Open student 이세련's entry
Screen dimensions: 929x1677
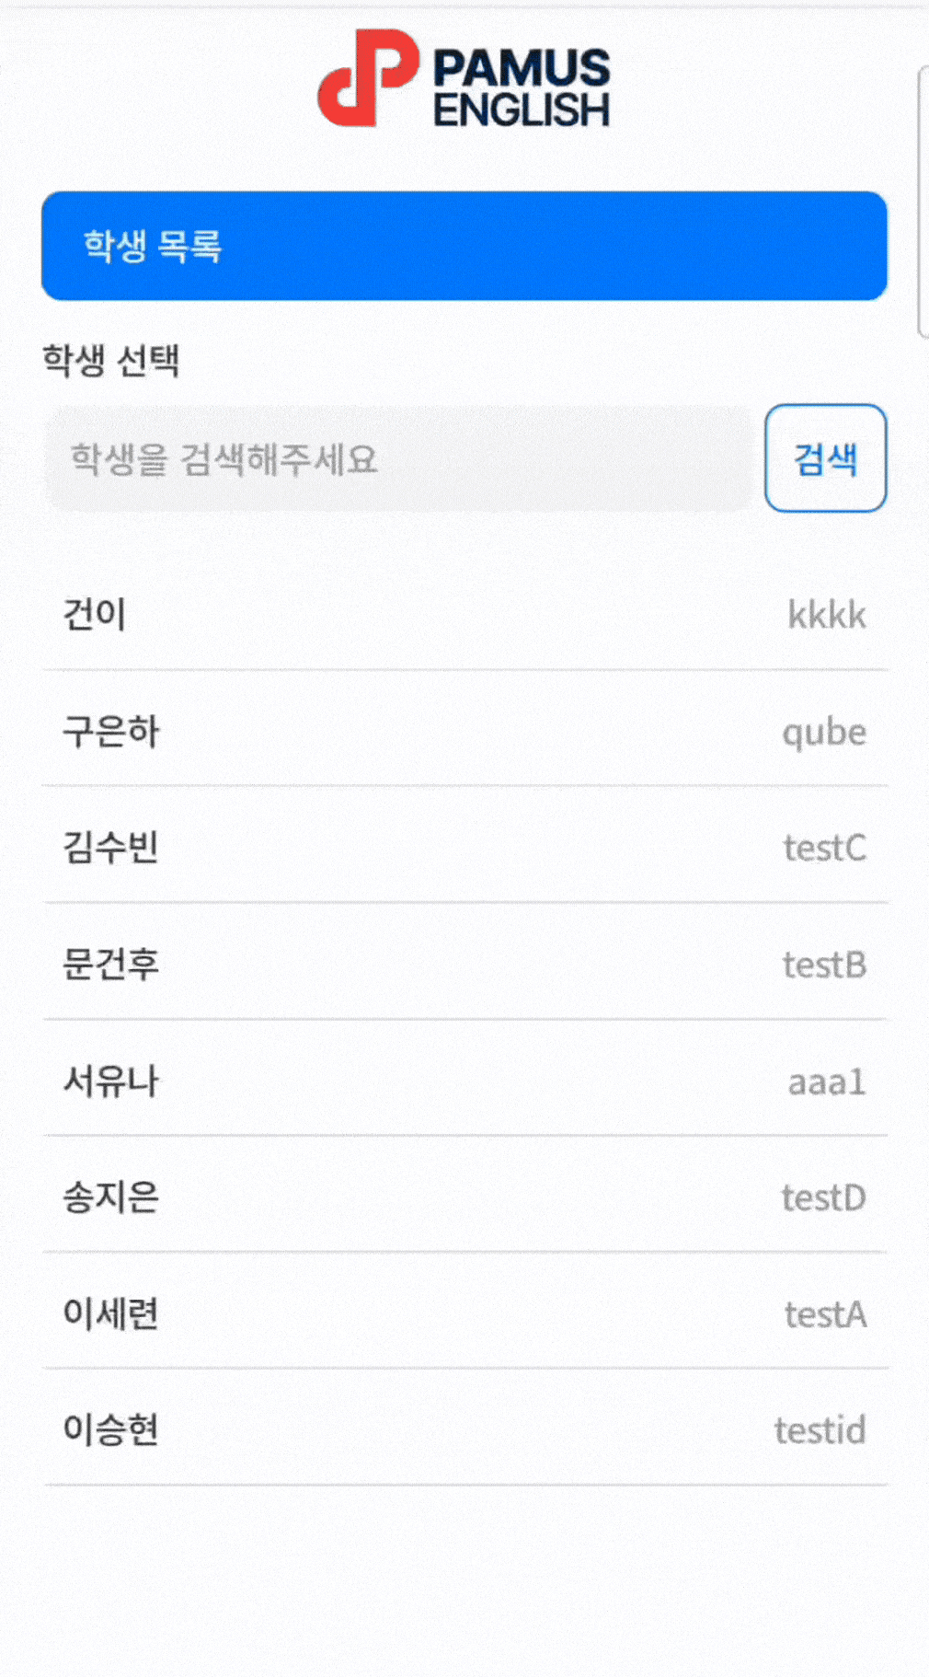pyautogui.click(x=110, y=1313)
